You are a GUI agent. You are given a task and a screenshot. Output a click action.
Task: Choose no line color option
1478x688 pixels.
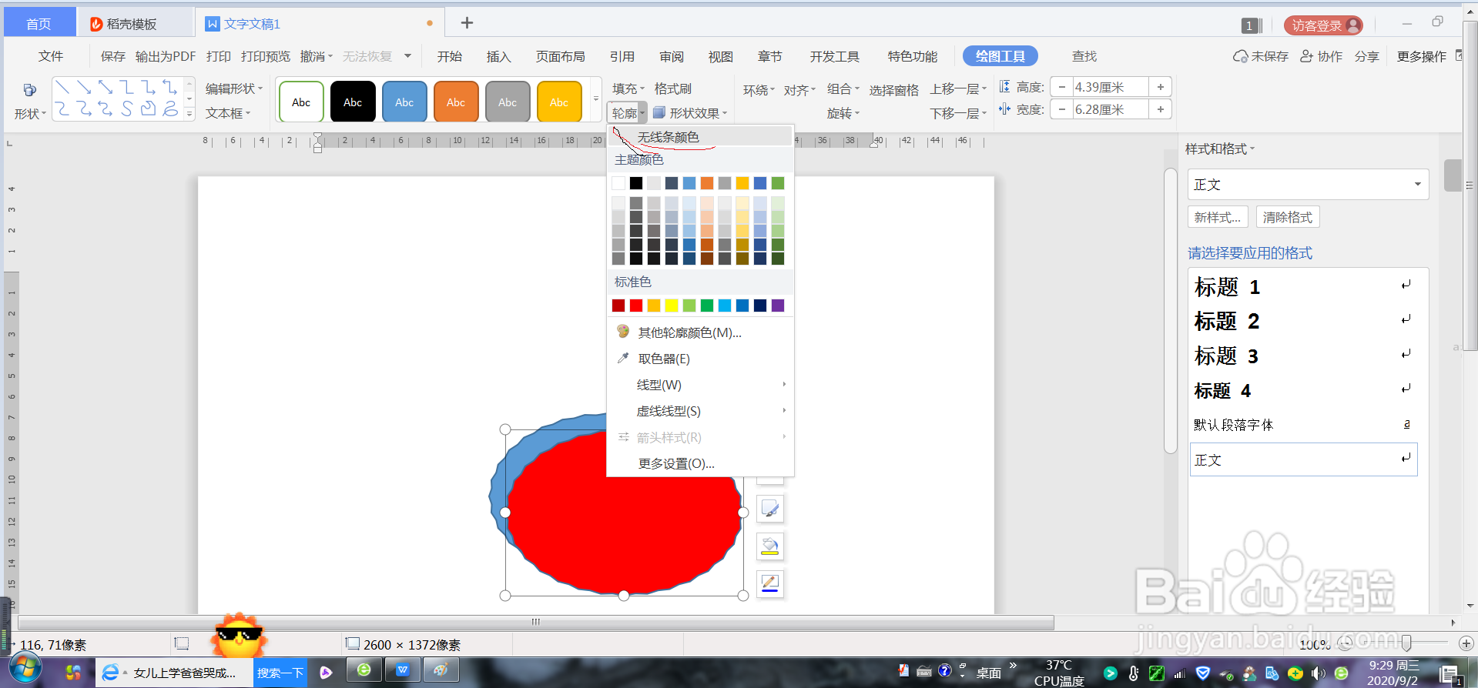click(699, 137)
